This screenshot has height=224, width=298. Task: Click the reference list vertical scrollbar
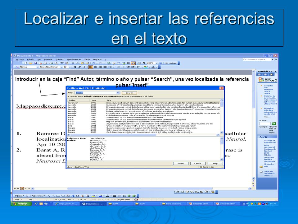pos(221,116)
